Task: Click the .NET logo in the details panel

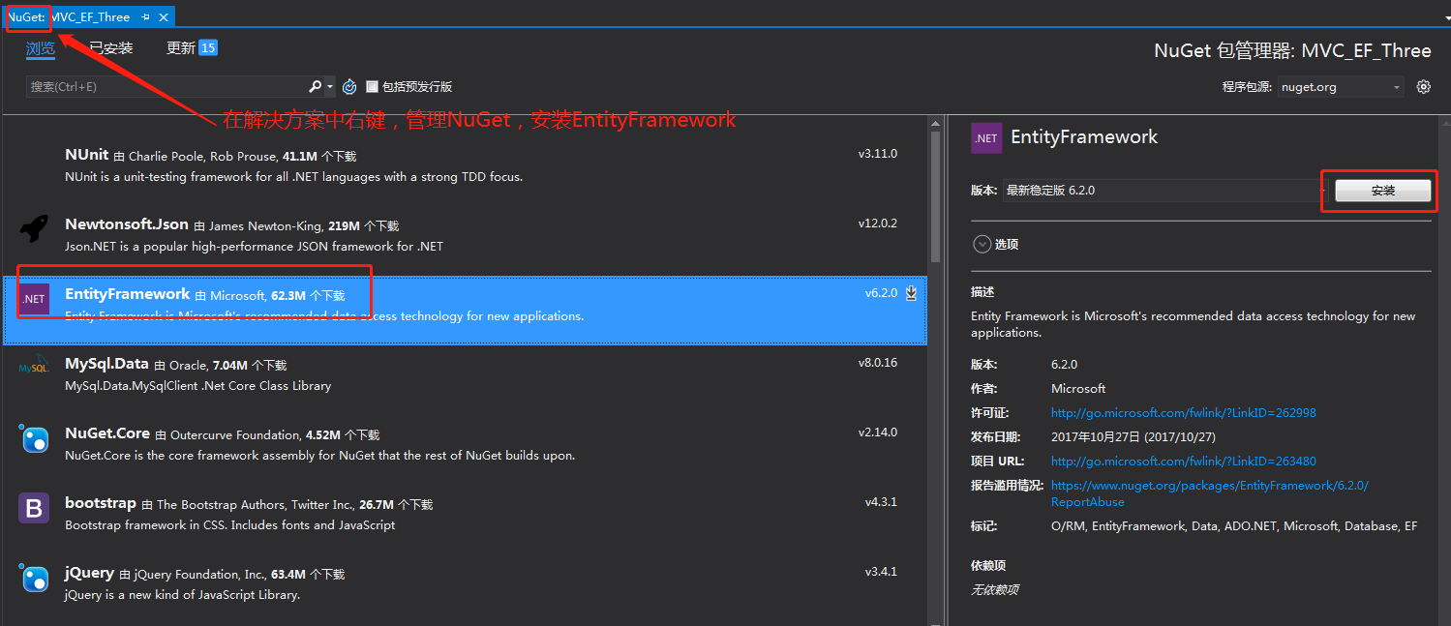Action: pyautogui.click(x=986, y=138)
